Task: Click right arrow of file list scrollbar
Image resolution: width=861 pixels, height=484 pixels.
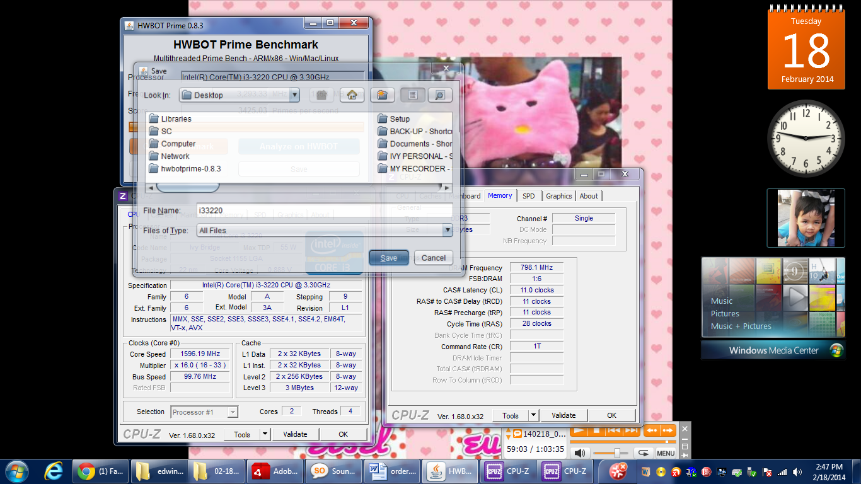Action: (448, 187)
